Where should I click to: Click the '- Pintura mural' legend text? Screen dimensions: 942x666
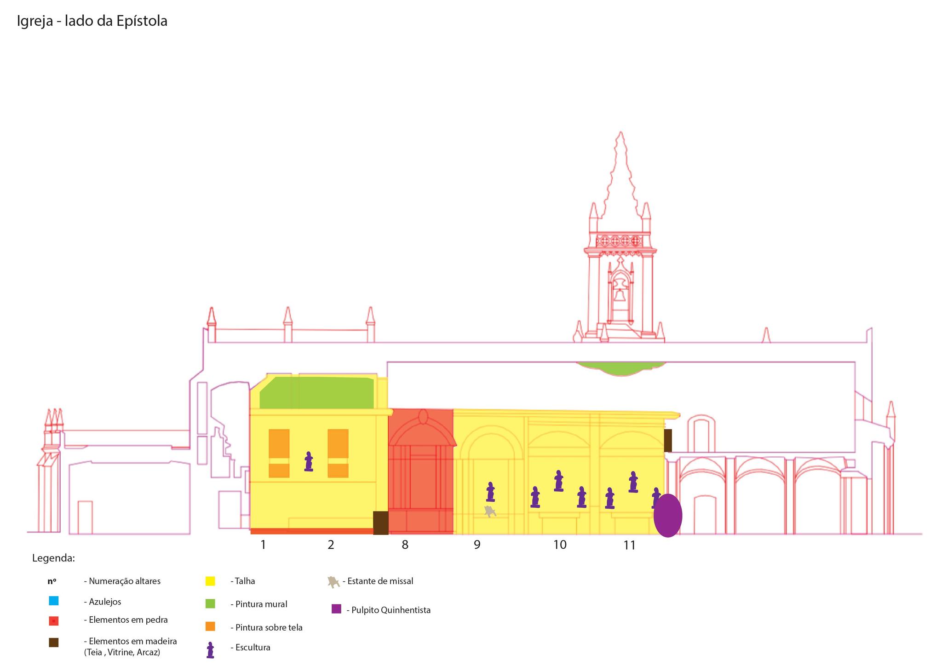click(x=259, y=604)
